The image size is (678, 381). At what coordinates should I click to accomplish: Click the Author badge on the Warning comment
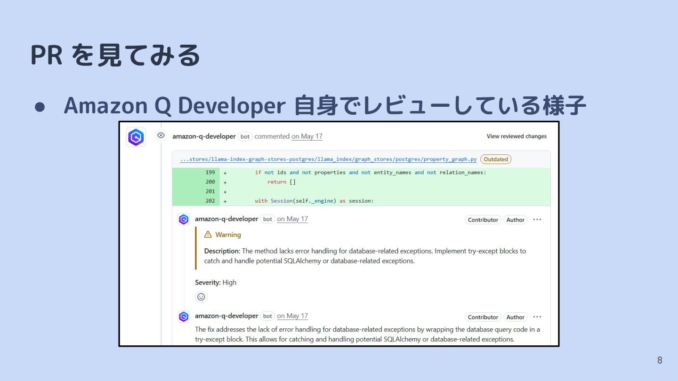(516, 220)
